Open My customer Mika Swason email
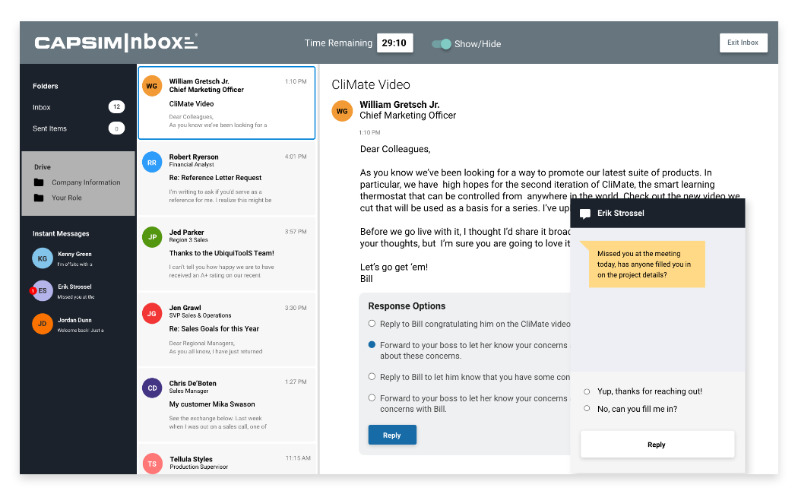 [227, 405]
